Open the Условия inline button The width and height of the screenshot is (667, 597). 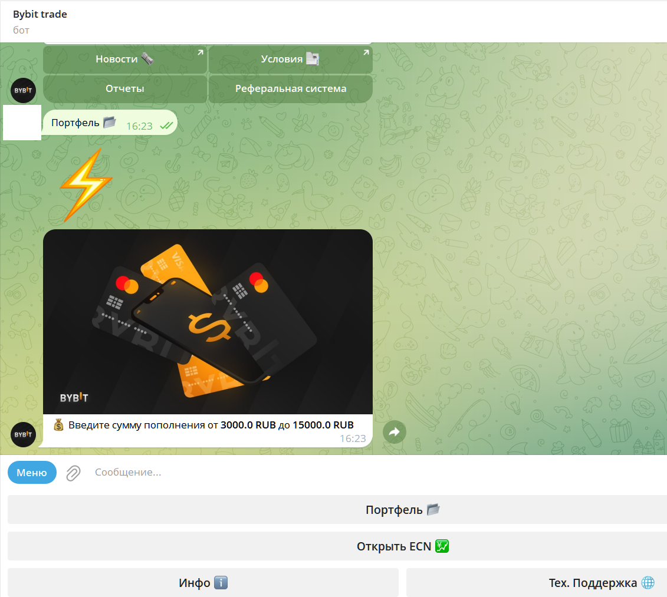point(291,59)
